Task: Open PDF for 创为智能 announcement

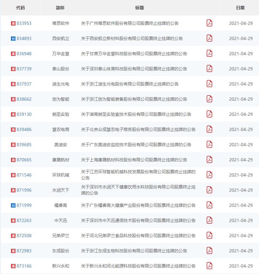Action: 209,99
